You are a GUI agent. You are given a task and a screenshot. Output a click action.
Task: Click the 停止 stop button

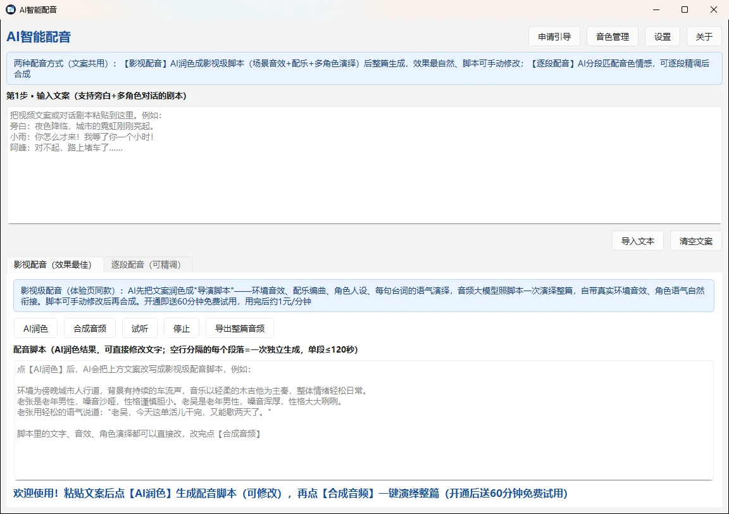pos(182,329)
